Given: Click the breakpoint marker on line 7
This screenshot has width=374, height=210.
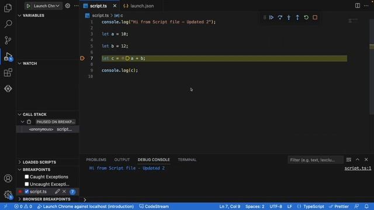Looking at the screenshot, I should tap(82, 58).
